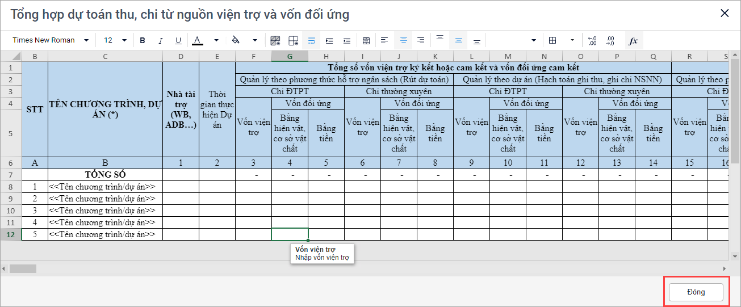Close the dialog with the X button
The width and height of the screenshot is (741, 307).
tap(725, 14)
